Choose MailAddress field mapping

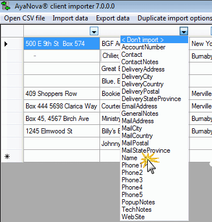[154, 121]
